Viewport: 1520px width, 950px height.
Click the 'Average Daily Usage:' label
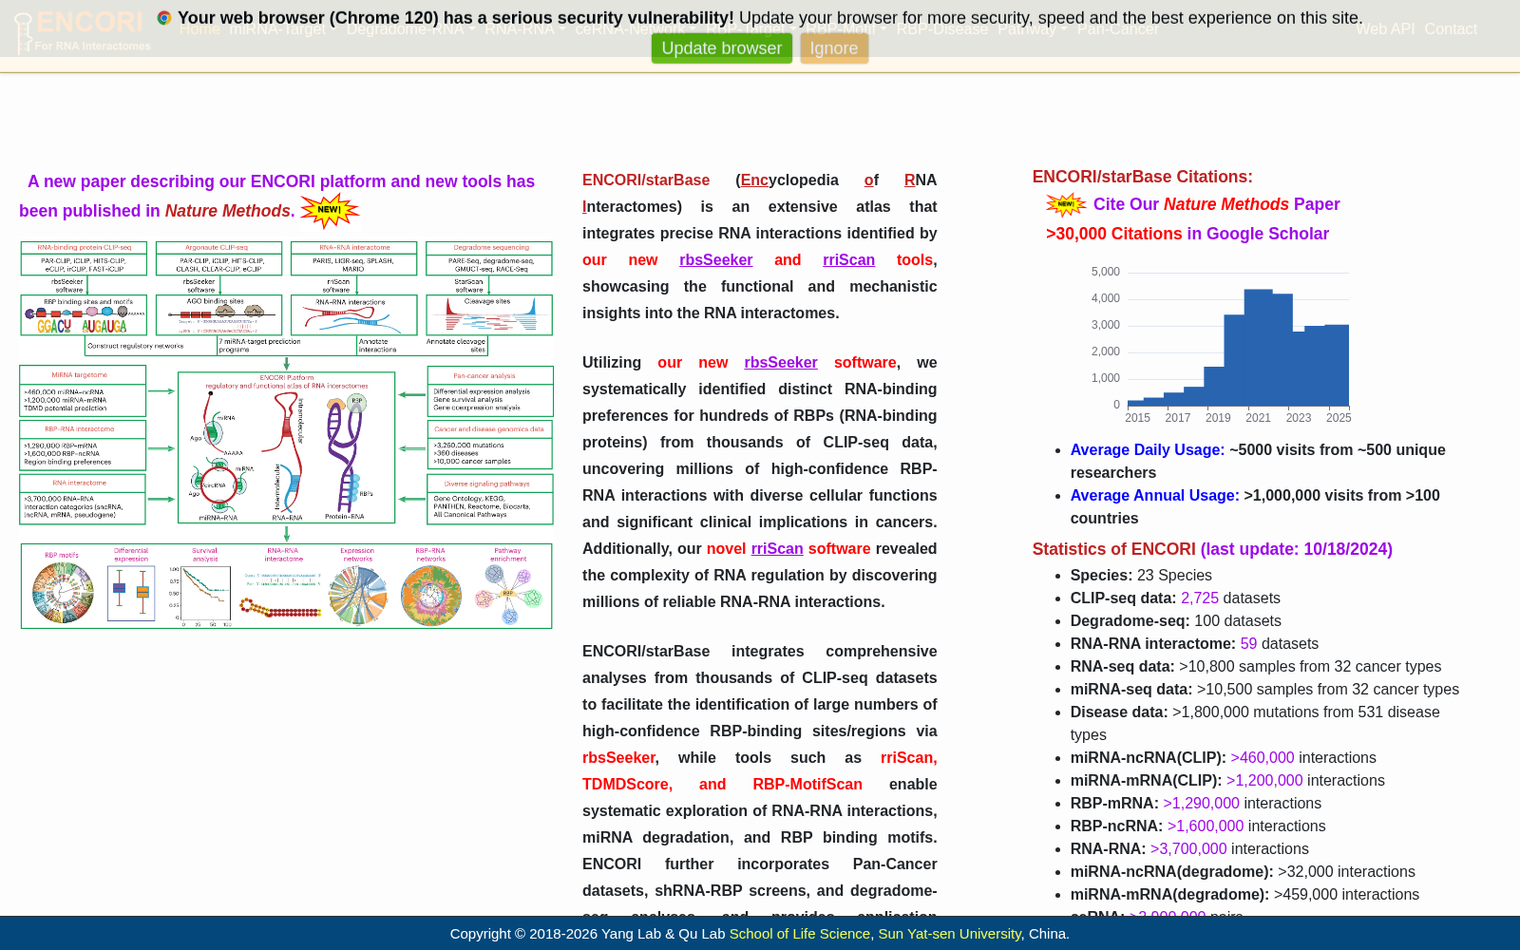pos(1148,450)
